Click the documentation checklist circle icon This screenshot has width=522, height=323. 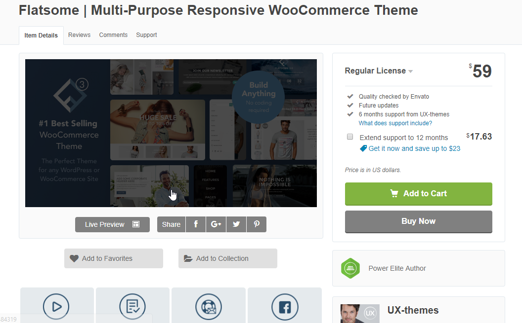click(x=132, y=307)
